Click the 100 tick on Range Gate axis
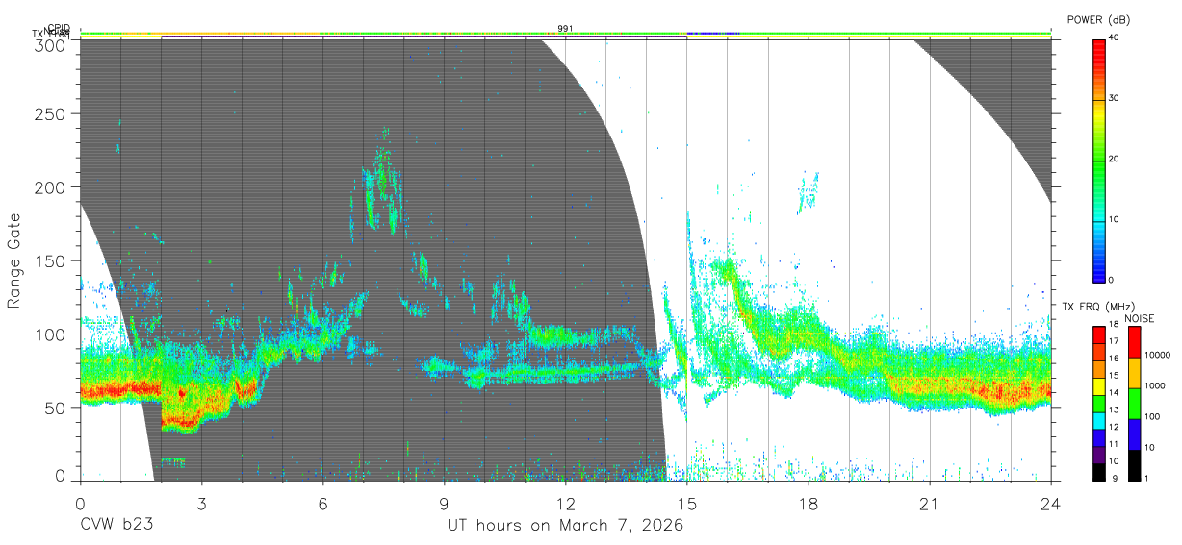 [51, 334]
